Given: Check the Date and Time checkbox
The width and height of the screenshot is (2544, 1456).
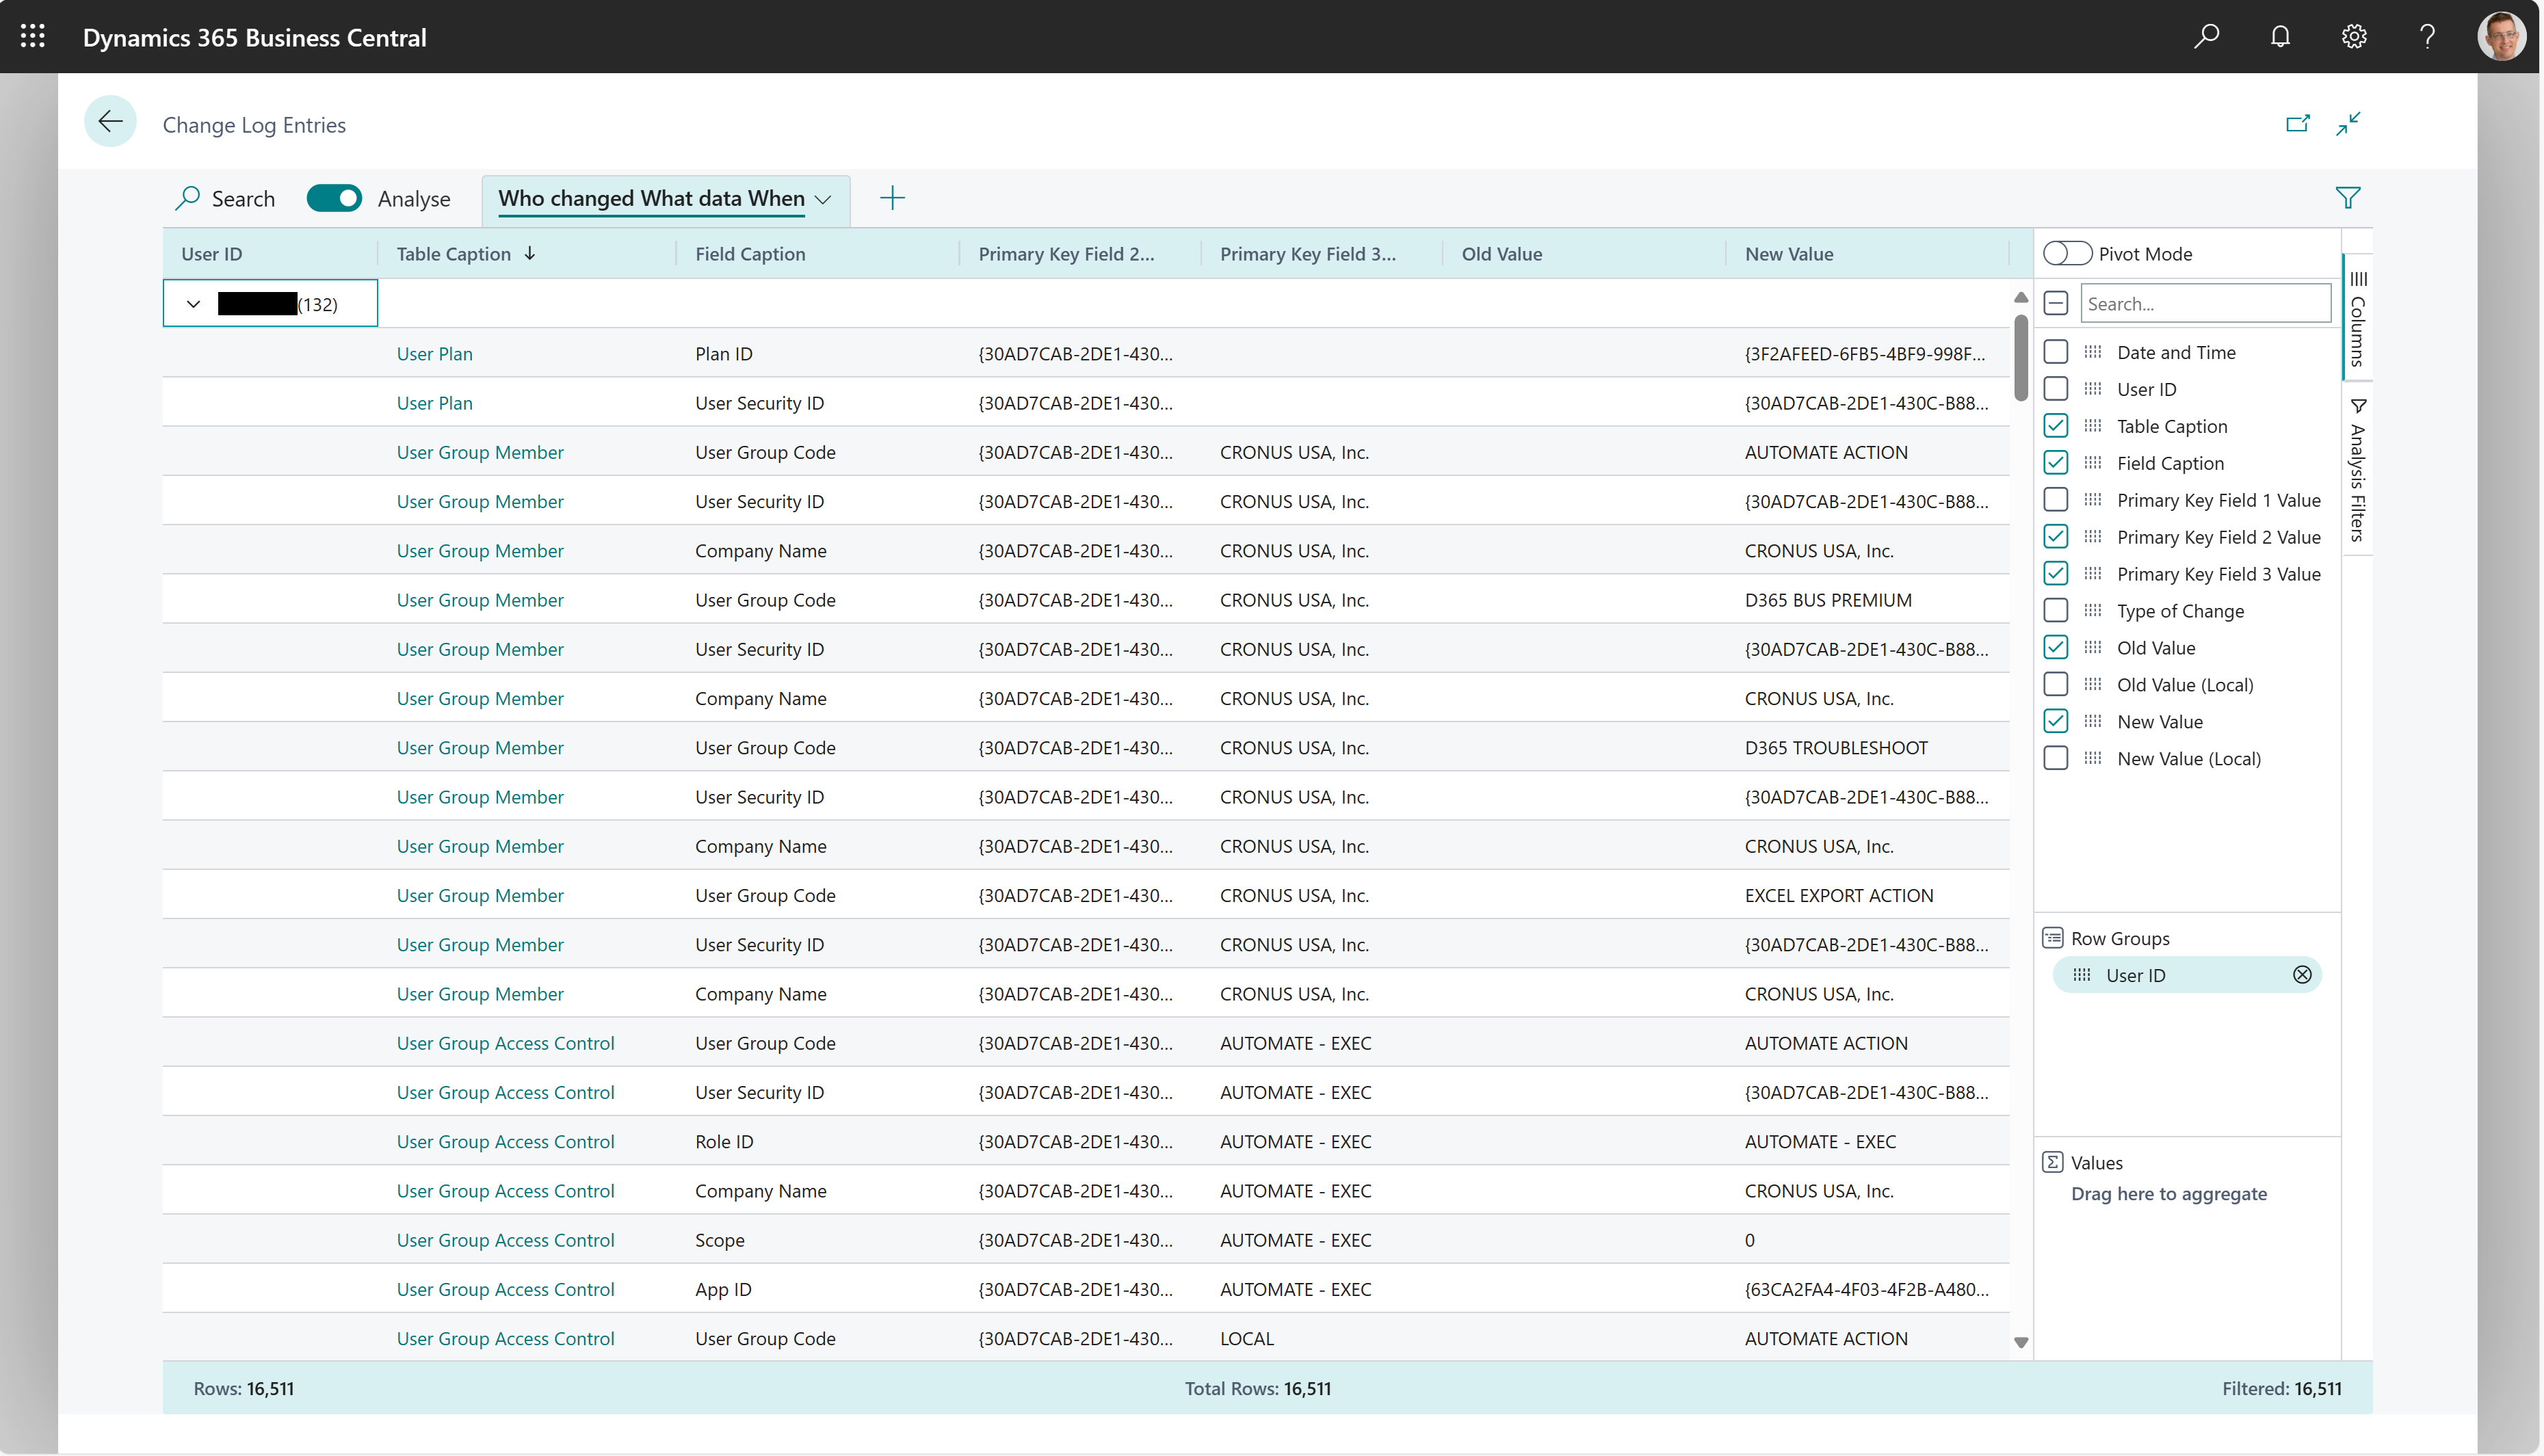Looking at the screenshot, I should click(x=2058, y=351).
